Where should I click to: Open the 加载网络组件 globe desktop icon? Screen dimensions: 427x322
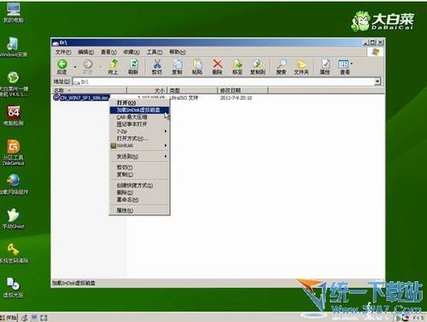pos(13,184)
